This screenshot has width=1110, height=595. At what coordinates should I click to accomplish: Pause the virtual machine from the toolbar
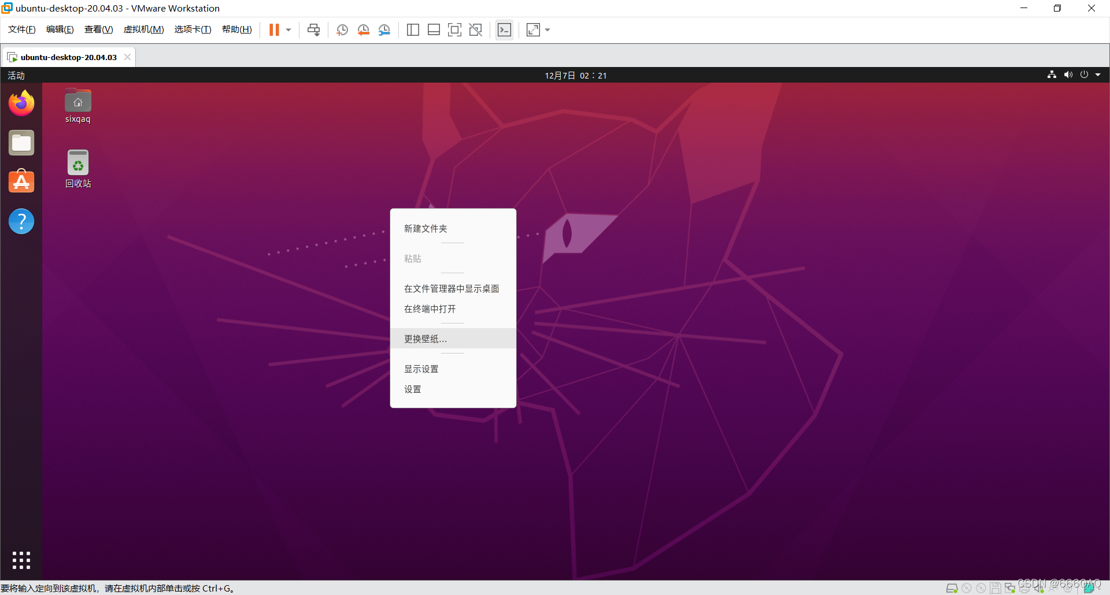click(274, 29)
